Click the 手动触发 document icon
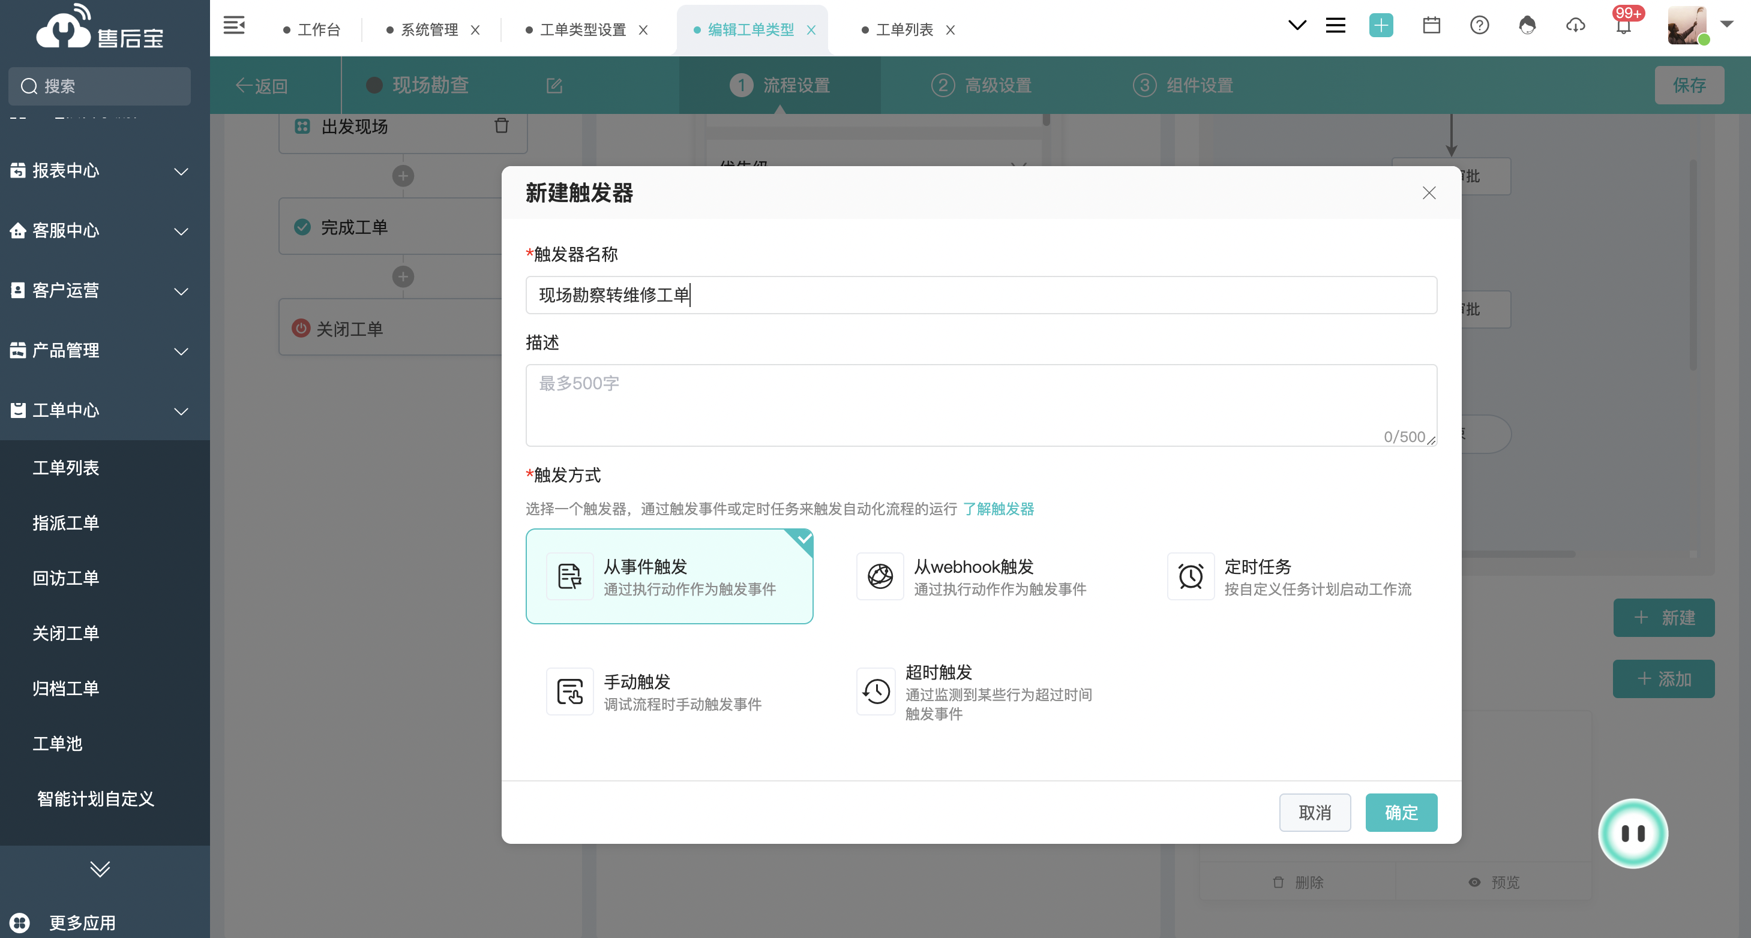Screen dimensions: 1751x938 (569, 692)
